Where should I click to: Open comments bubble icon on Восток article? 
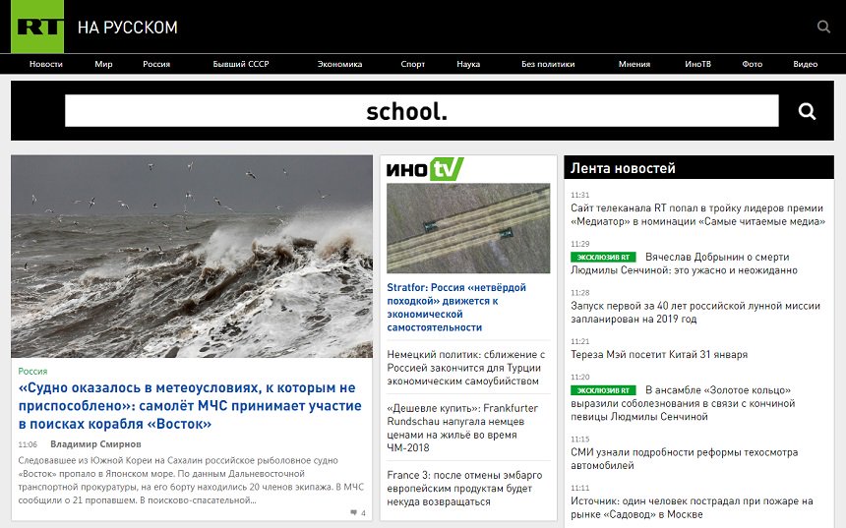(x=354, y=513)
